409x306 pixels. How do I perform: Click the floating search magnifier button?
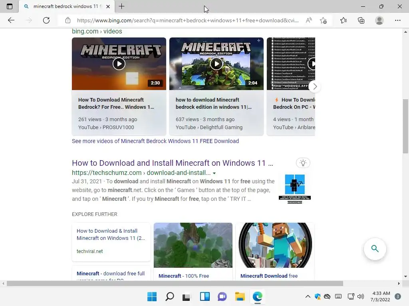pyautogui.click(x=375, y=249)
